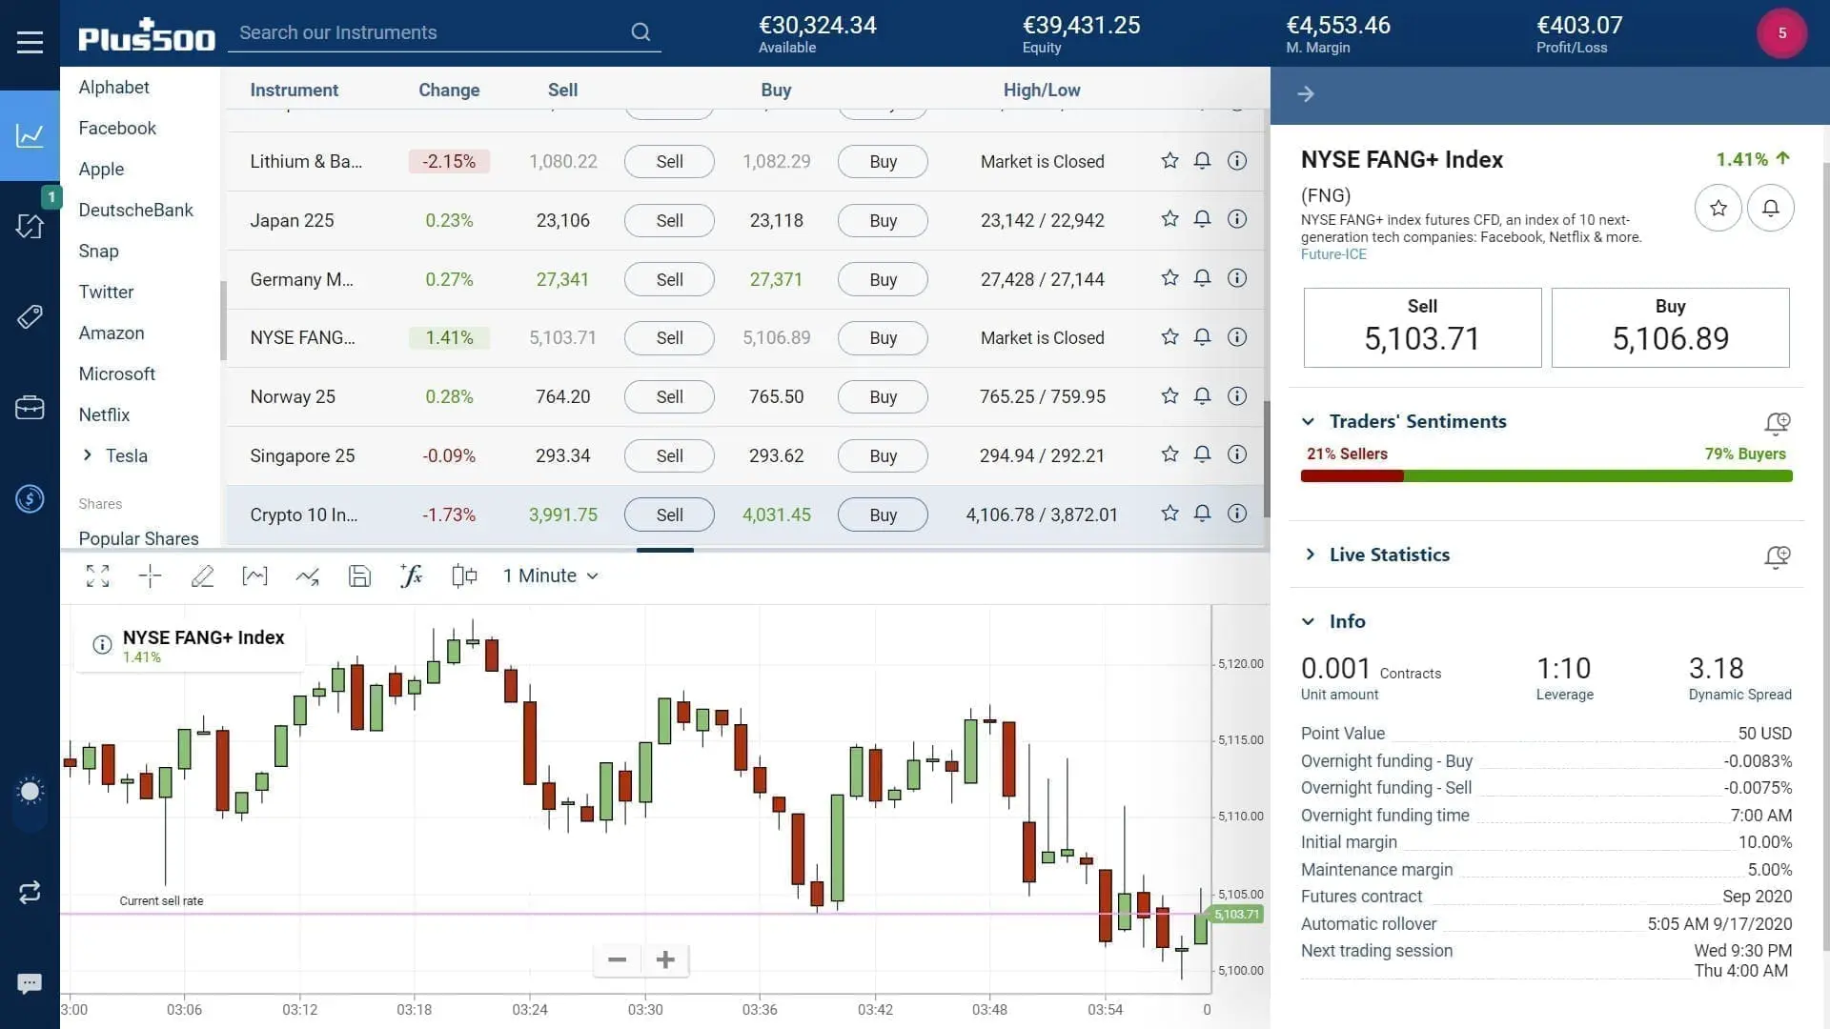Open the 1 Minute timeframe dropdown

551,575
